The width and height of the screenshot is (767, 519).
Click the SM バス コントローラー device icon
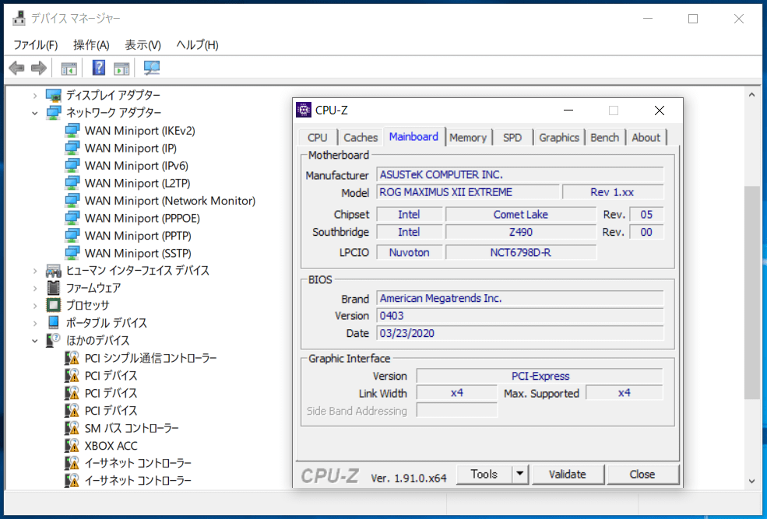coord(72,428)
